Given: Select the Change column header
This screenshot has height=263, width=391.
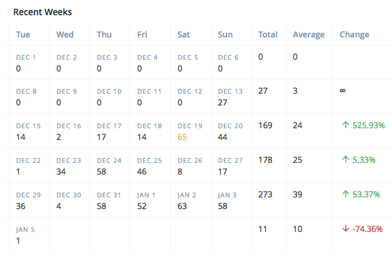Looking at the screenshot, I should click(354, 35).
